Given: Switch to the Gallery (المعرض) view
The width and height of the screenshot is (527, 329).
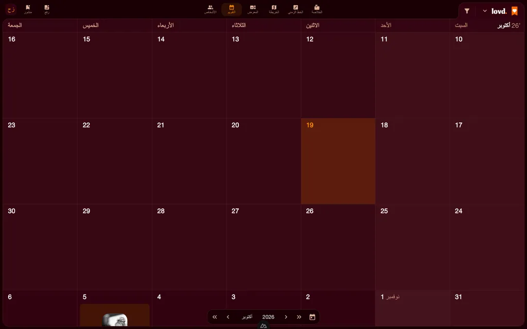Looking at the screenshot, I should click(253, 9).
